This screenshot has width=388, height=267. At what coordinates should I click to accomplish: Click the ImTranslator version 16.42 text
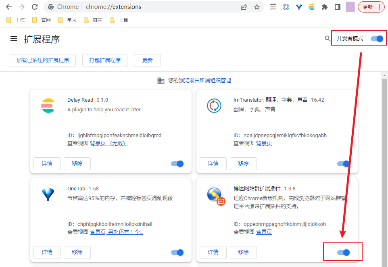(317, 100)
